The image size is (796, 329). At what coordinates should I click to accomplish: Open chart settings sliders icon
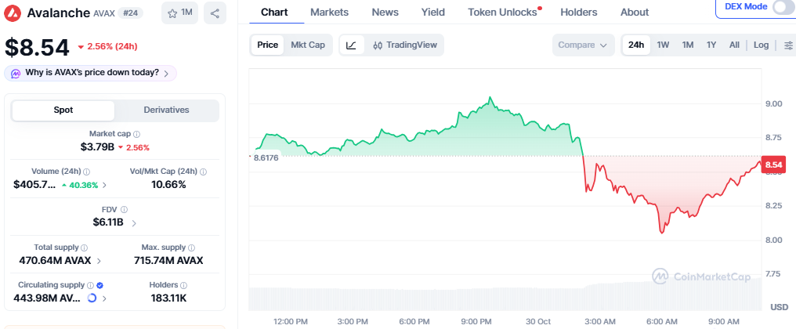coord(788,45)
